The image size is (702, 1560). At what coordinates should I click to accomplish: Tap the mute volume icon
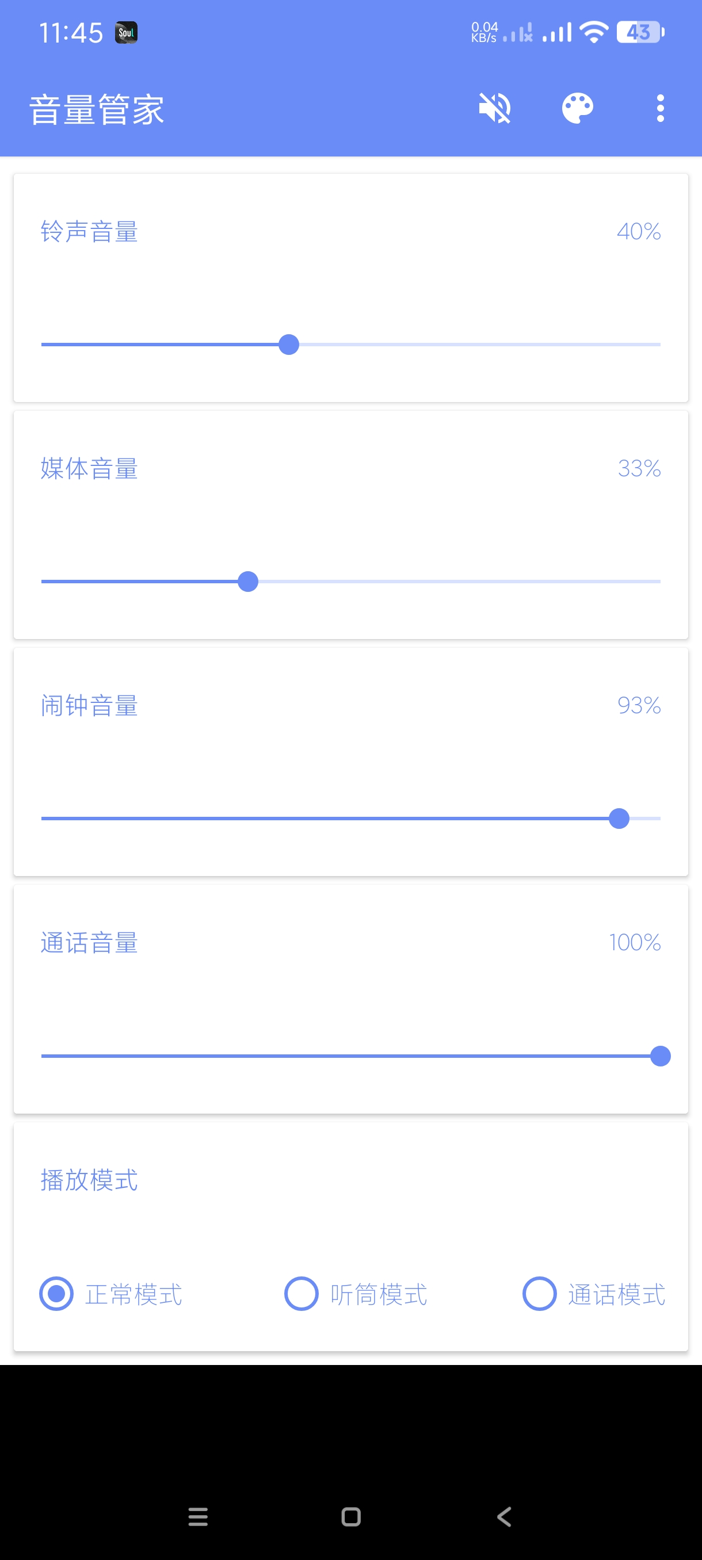pyautogui.click(x=494, y=108)
